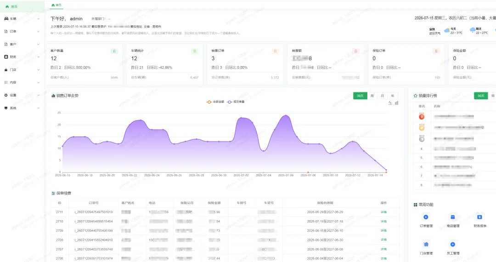Expand the 订单 sidebar menu chevron
The height and width of the screenshot is (262, 496).
click(38, 31)
